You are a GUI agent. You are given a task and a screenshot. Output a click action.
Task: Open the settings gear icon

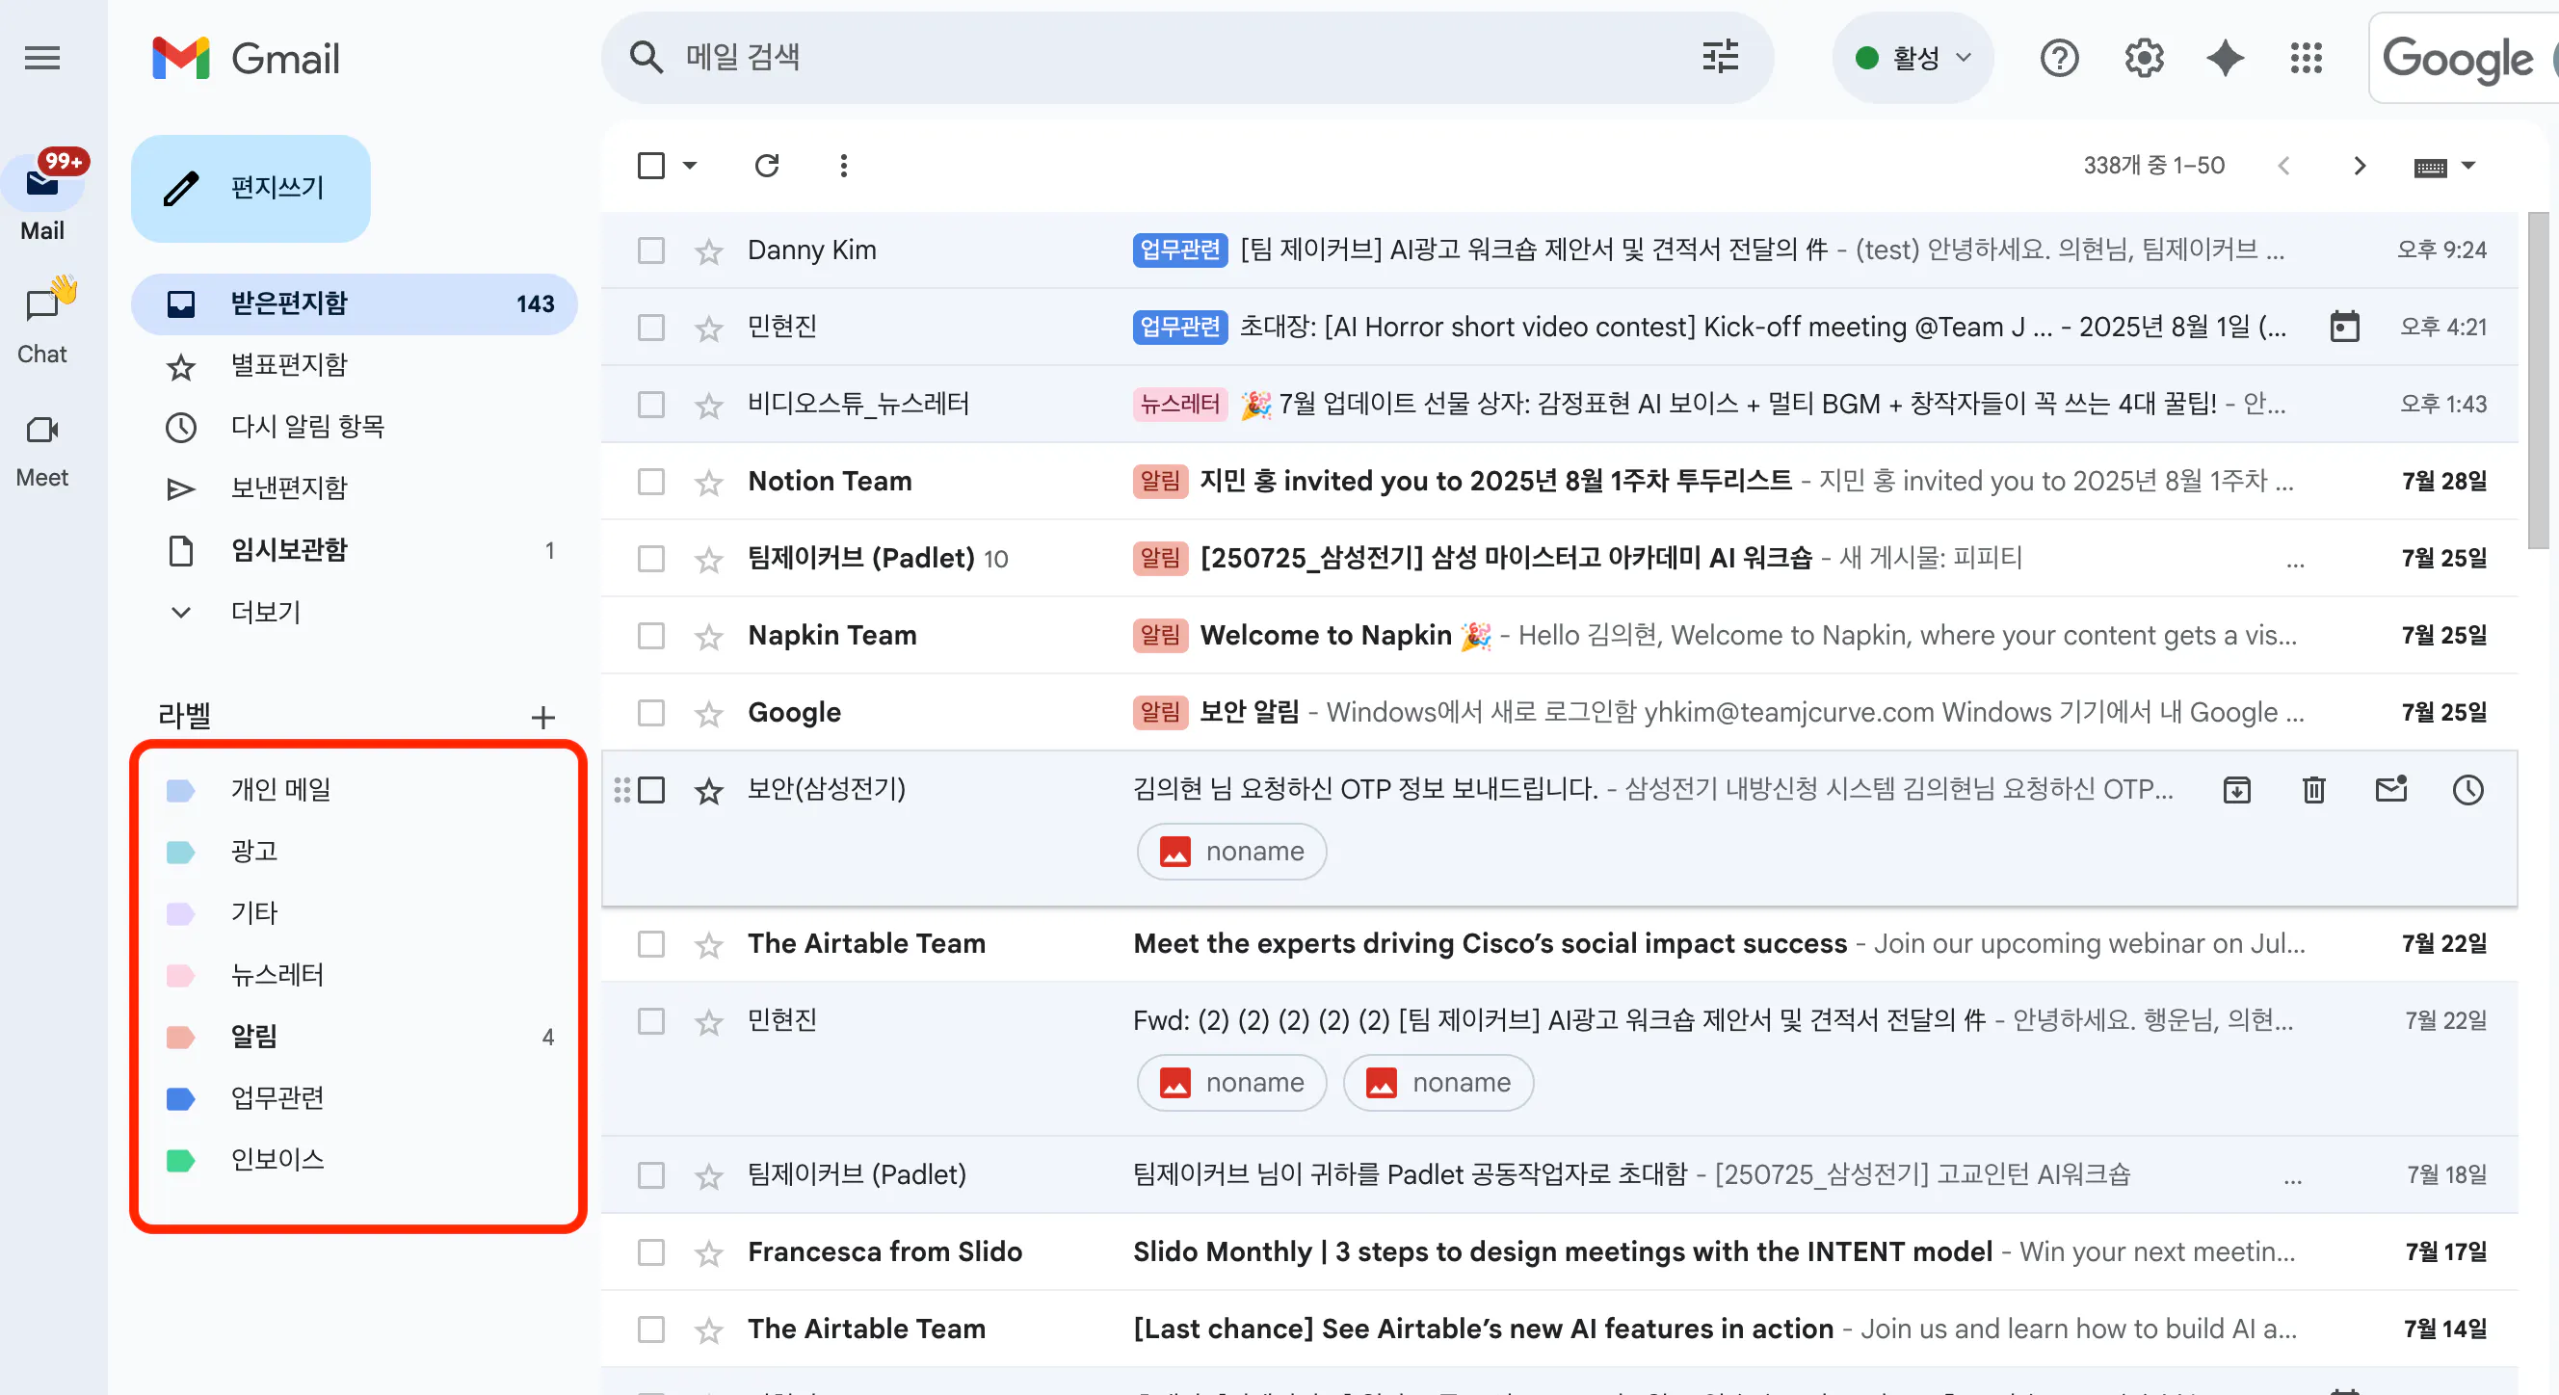pyautogui.click(x=2144, y=58)
